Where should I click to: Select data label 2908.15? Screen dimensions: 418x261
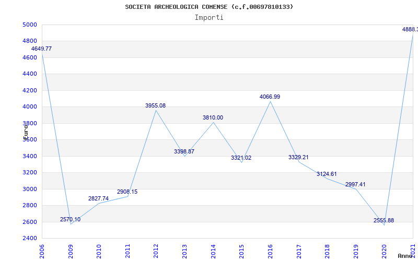pyautogui.click(x=127, y=192)
